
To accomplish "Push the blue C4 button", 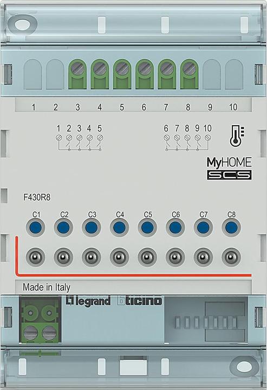I will pyautogui.click(x=119, y=227).
